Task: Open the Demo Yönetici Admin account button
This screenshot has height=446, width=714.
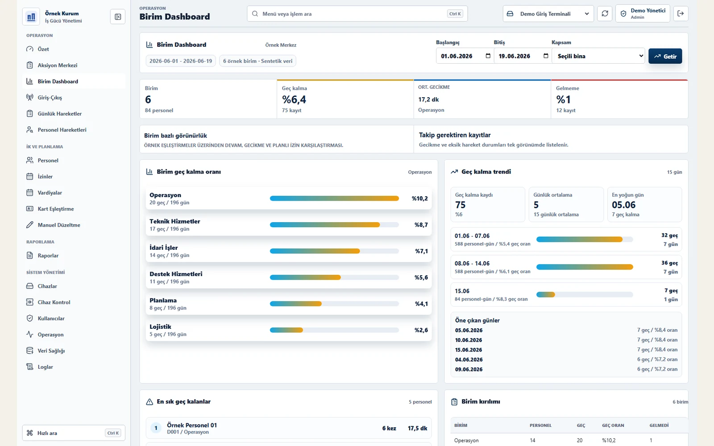Action: (x=643, y=13)
